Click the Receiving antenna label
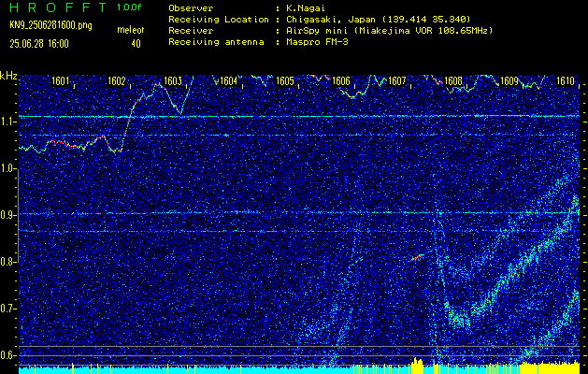Viewport: 588px width, 374px height. [216, 42]
